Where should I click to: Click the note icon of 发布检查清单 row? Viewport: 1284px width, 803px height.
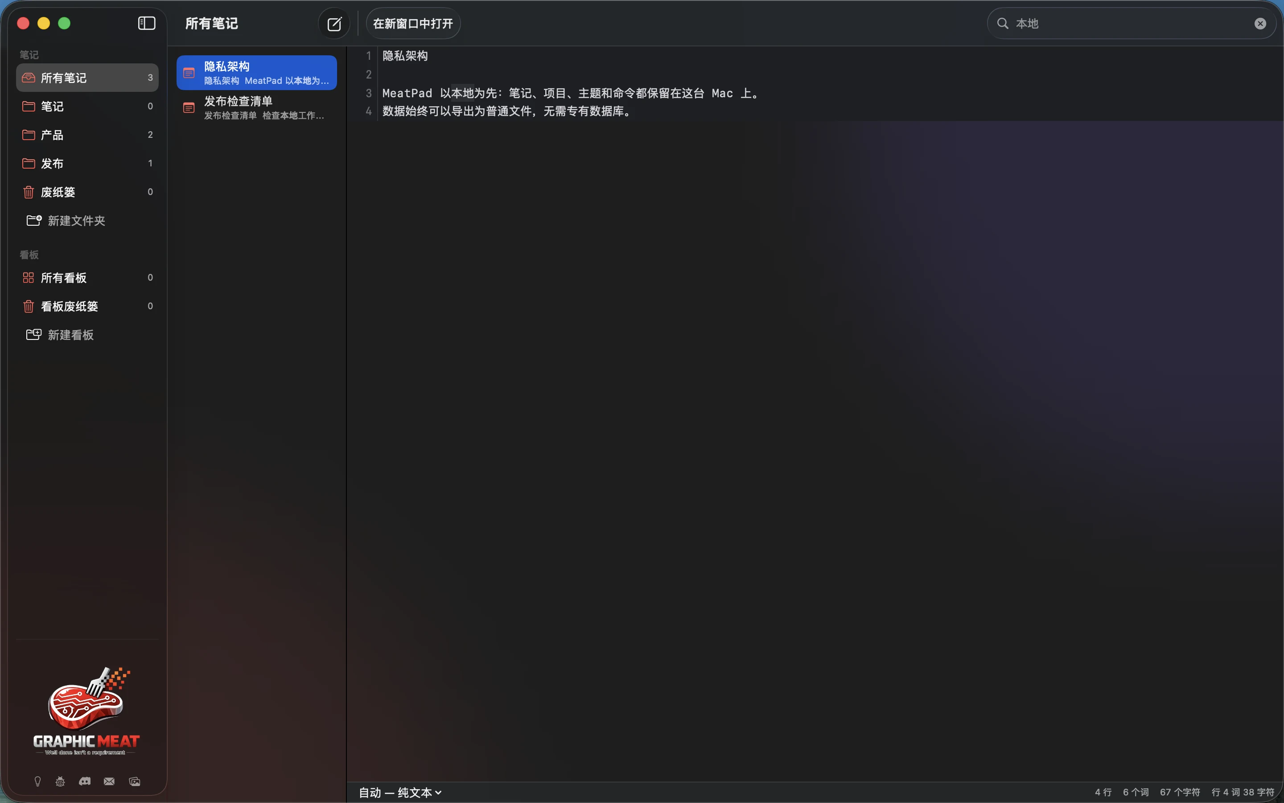tap(189, 108)
